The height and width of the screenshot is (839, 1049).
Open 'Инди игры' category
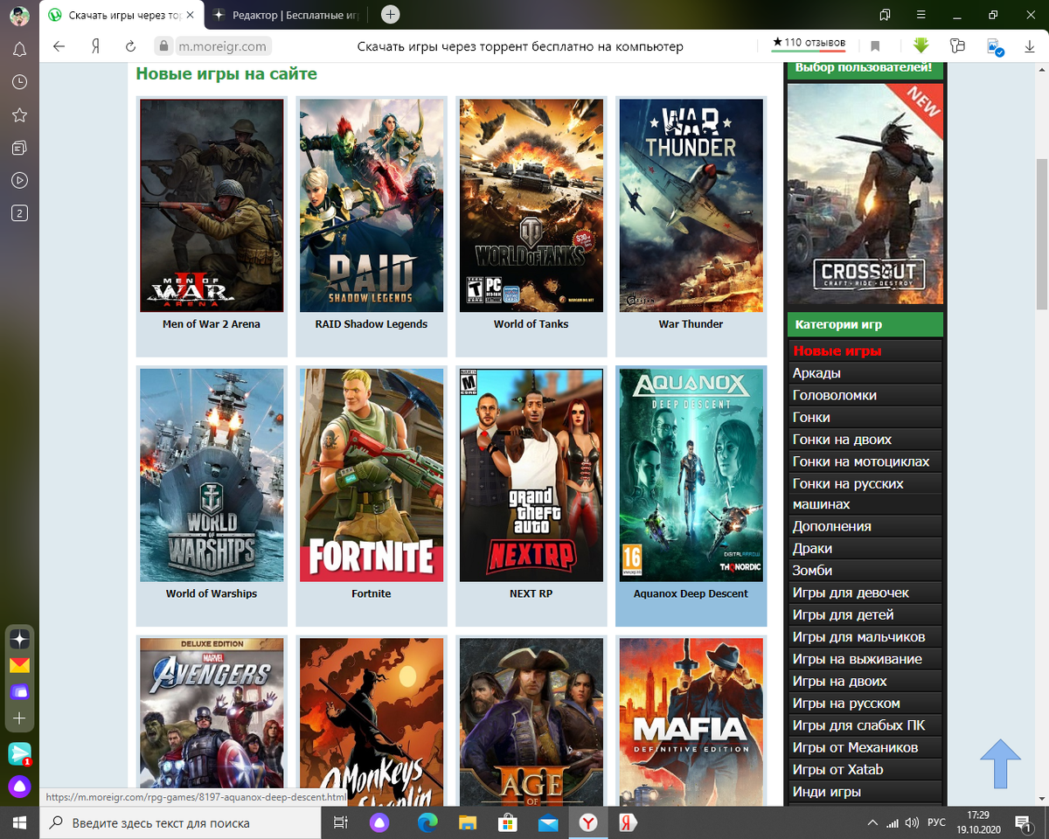pos(865,792)
